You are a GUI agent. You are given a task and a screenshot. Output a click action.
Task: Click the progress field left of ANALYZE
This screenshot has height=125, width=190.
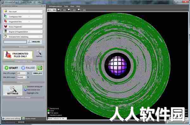pyautogui.click(x=15, y=42)
